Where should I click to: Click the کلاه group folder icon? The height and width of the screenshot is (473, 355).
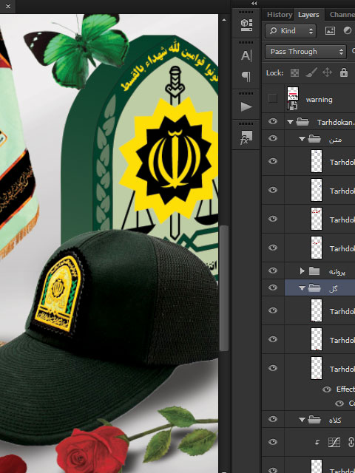[314, 419]
